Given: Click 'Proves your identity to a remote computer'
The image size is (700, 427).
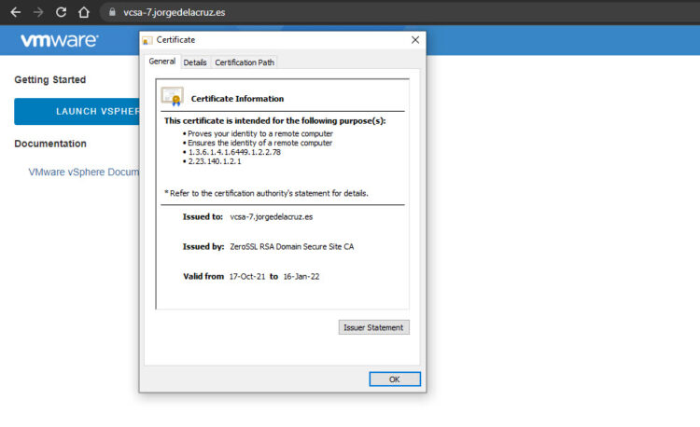Looking at the screenshot, I should click(x=260, y=133).
